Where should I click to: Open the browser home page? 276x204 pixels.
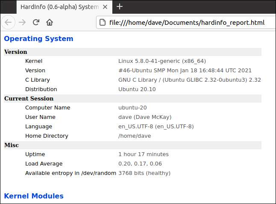coord(50,22)
